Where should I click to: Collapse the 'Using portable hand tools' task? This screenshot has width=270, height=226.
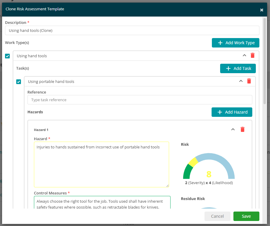241,81
